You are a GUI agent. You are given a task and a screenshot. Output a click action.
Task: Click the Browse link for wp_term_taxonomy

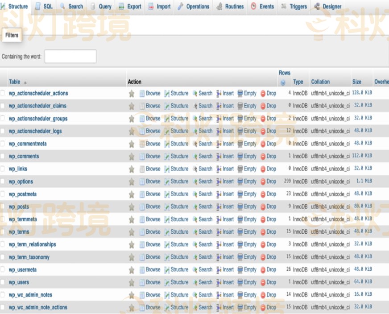pos(153,257)
